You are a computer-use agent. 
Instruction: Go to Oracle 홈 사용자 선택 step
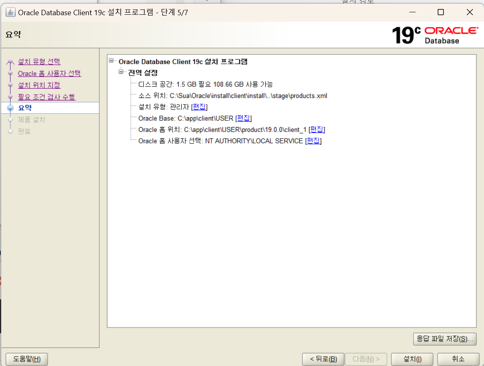(50, 73)
